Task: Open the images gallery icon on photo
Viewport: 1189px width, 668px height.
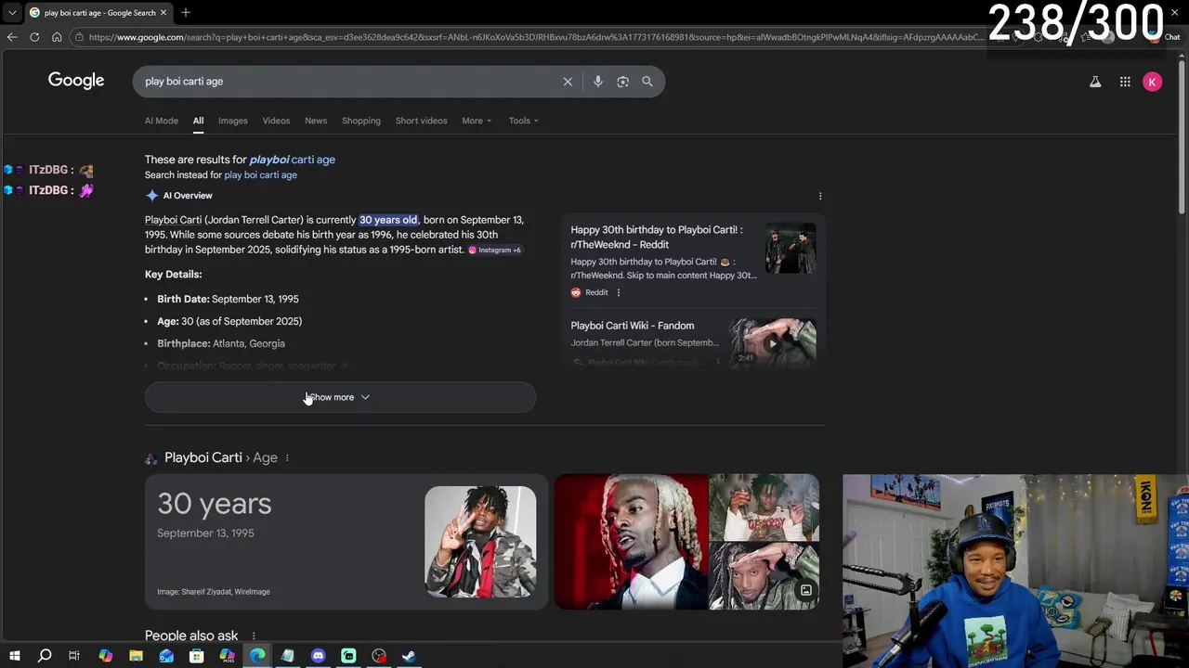Action: tap(806, 590)
